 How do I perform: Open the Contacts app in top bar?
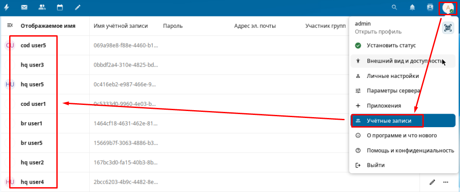point(42,7)
